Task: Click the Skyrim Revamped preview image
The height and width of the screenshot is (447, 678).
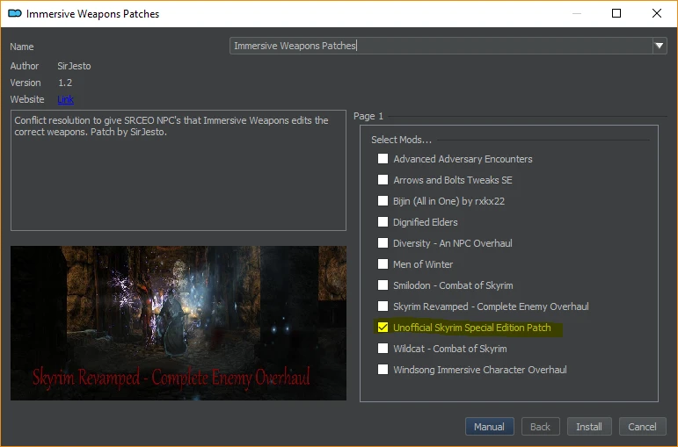Action: tap(179, 323)
